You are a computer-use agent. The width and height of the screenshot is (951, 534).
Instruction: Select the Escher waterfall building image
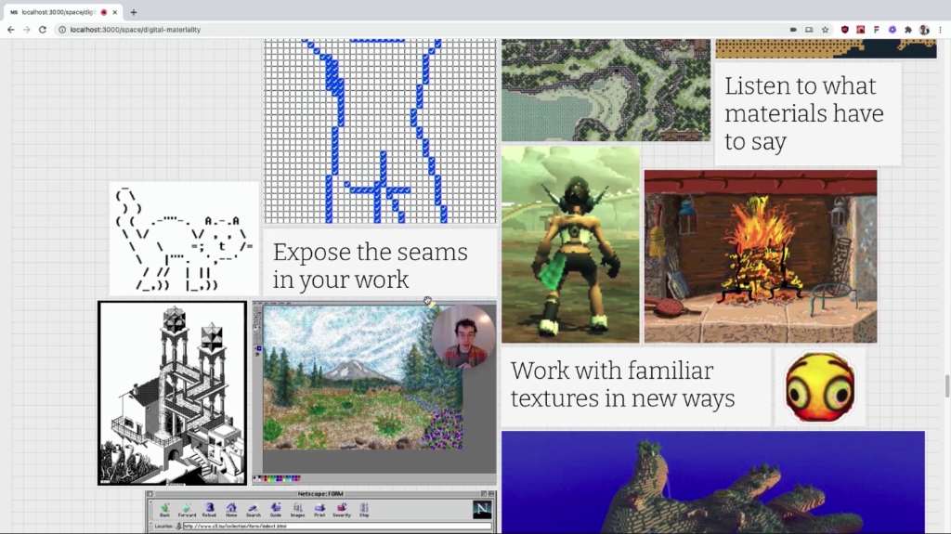(x=172, y=393)
